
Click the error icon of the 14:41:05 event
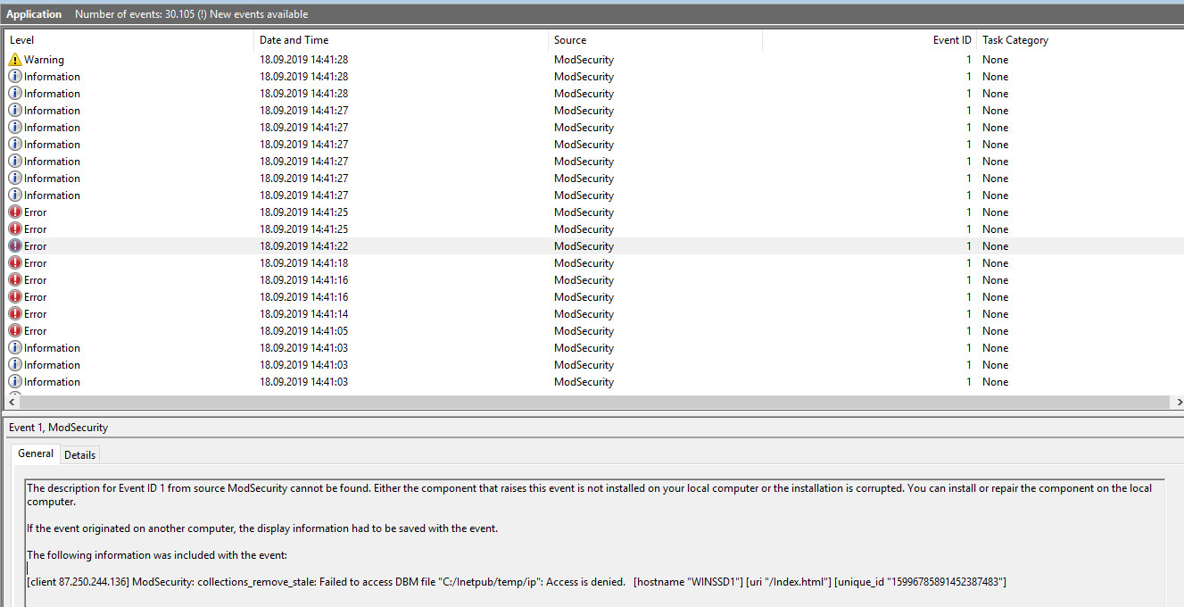[x=15, y=331]
